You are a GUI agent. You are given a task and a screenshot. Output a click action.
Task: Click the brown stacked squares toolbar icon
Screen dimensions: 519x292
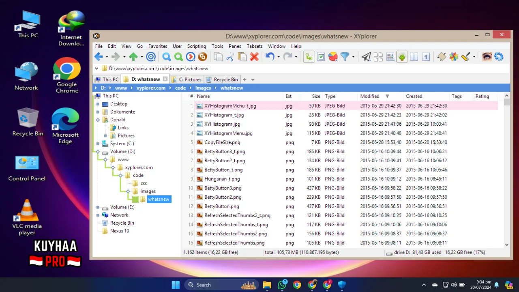202,57
